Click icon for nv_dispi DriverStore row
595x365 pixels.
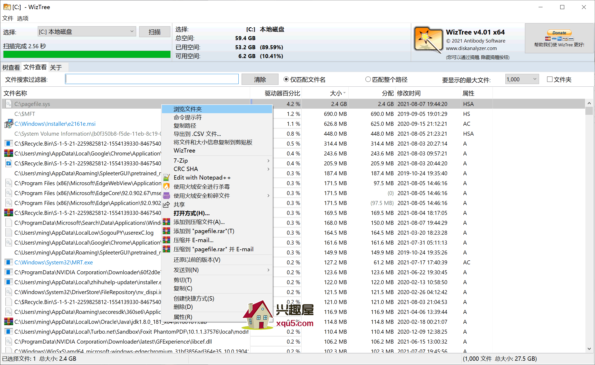coord(9,292)
